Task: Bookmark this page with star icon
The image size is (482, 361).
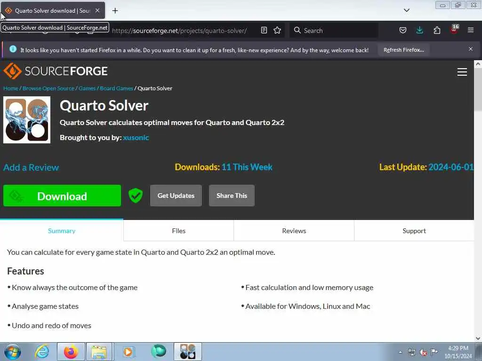Action: click(277, 31)
